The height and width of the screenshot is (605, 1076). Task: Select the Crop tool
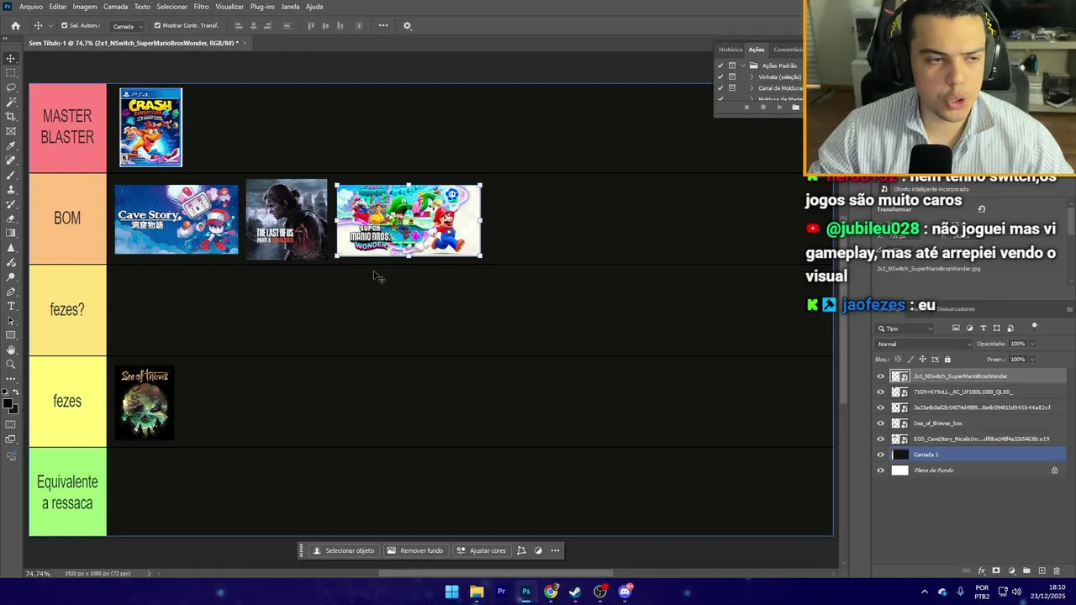(x=11, y=117)
